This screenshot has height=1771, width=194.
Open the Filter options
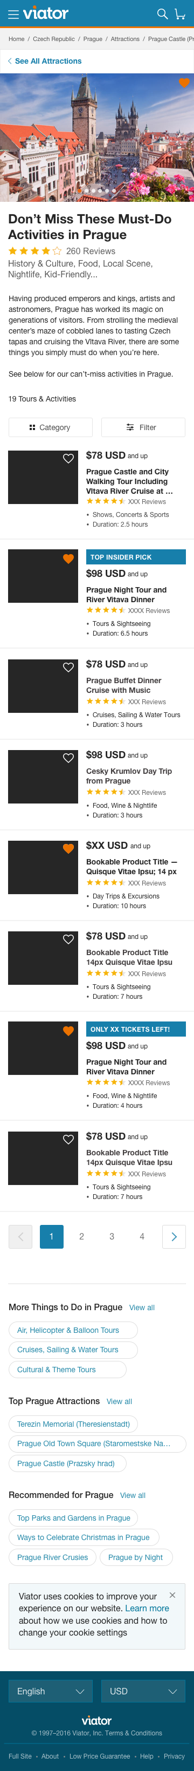click(x=143, y=427)
